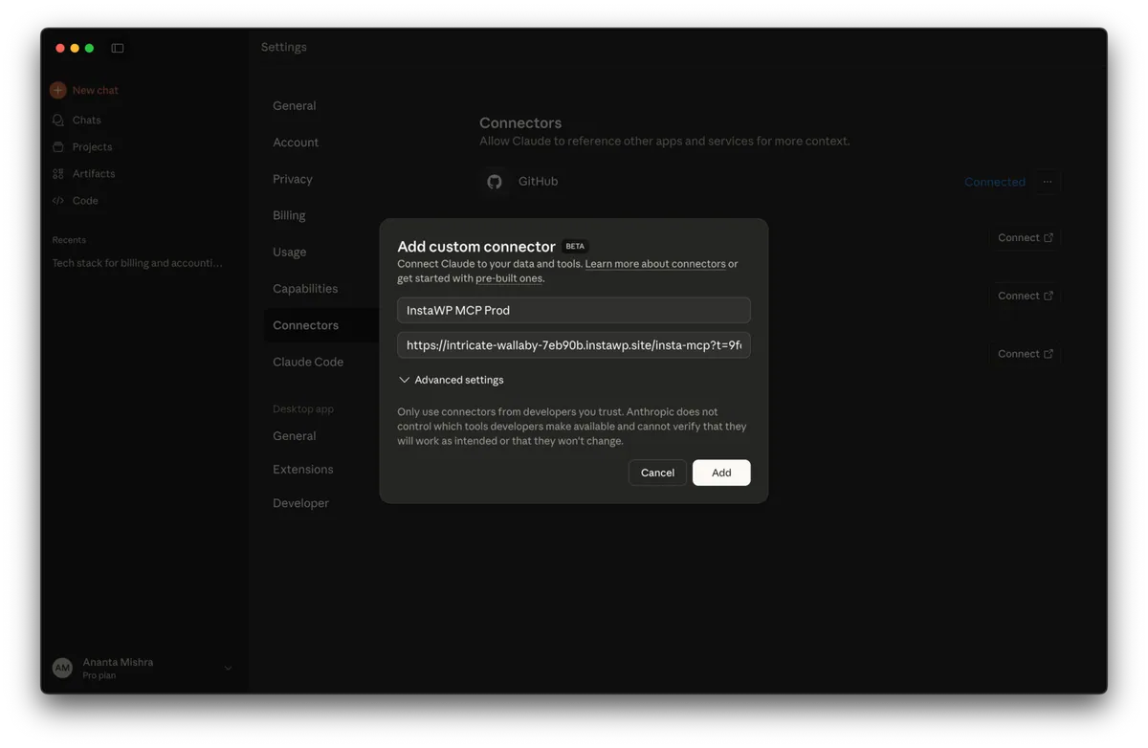Open Artifacts from the sidebar
The width and height of the screenshot is (1148, 748).
(x=94, y=173)
